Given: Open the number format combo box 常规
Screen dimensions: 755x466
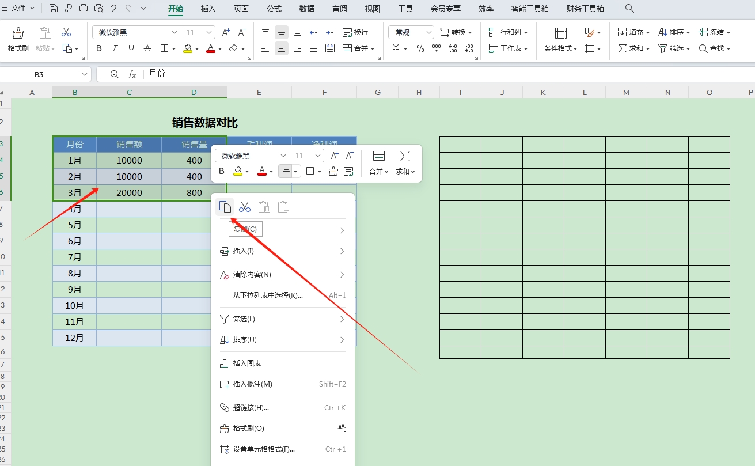Looking at the screenshot, I should (x=411, y=32).
